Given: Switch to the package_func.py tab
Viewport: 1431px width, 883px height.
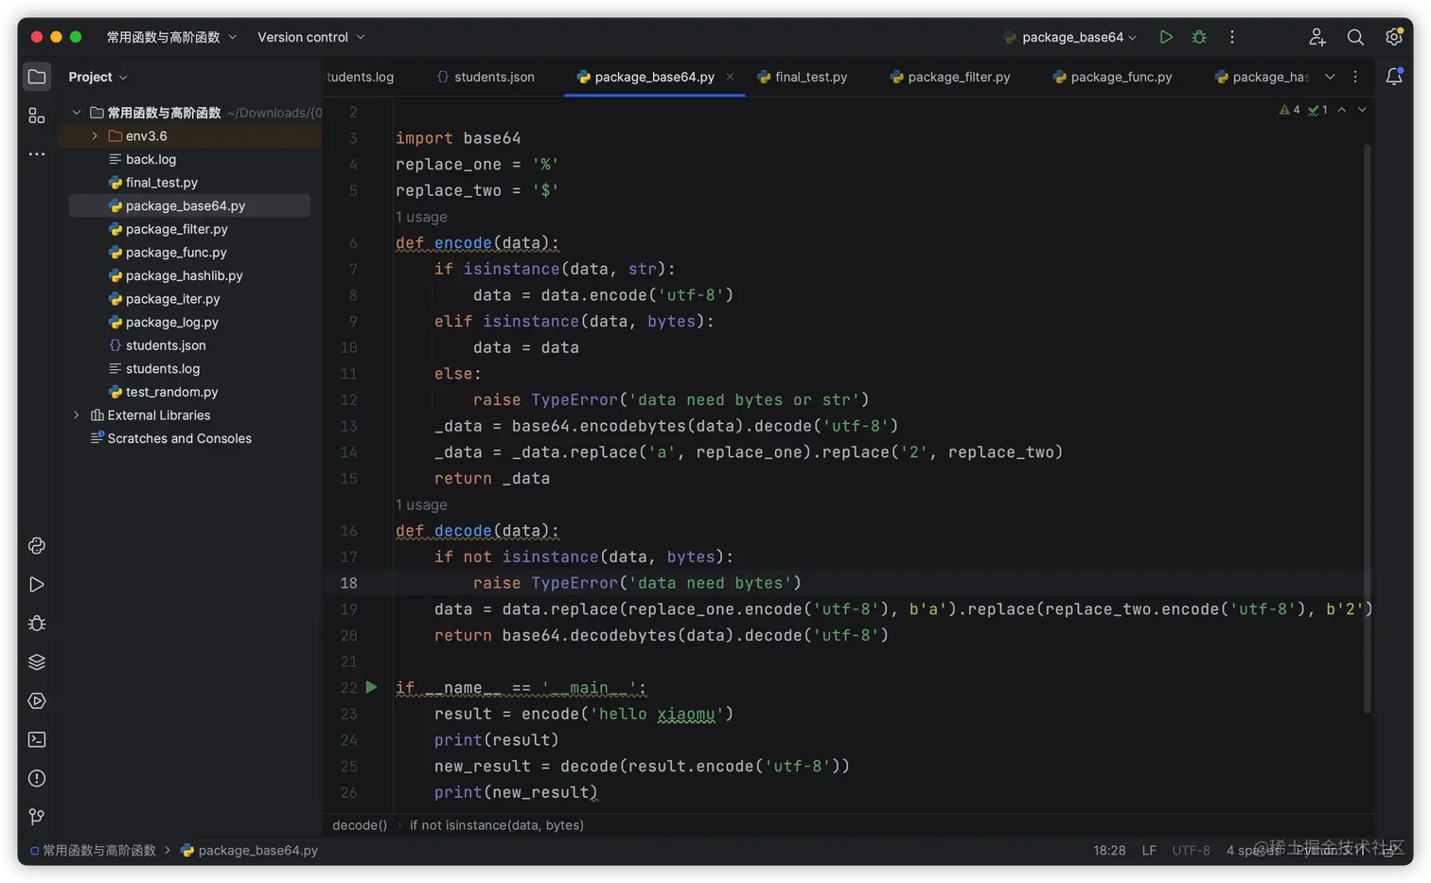Looking at the screenshot, I should click(1112, 77).
